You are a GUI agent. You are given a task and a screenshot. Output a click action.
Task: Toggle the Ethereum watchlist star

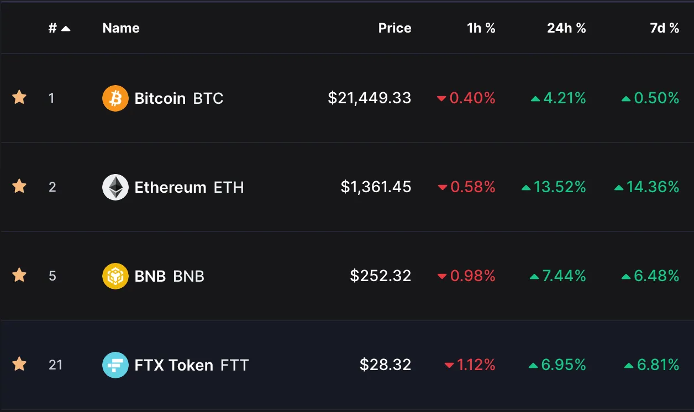19,187
